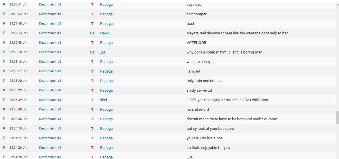Open Deathmatch #3 link at 23:03:10
Viewport: 339px width, 159px height.
click(50, 52)
